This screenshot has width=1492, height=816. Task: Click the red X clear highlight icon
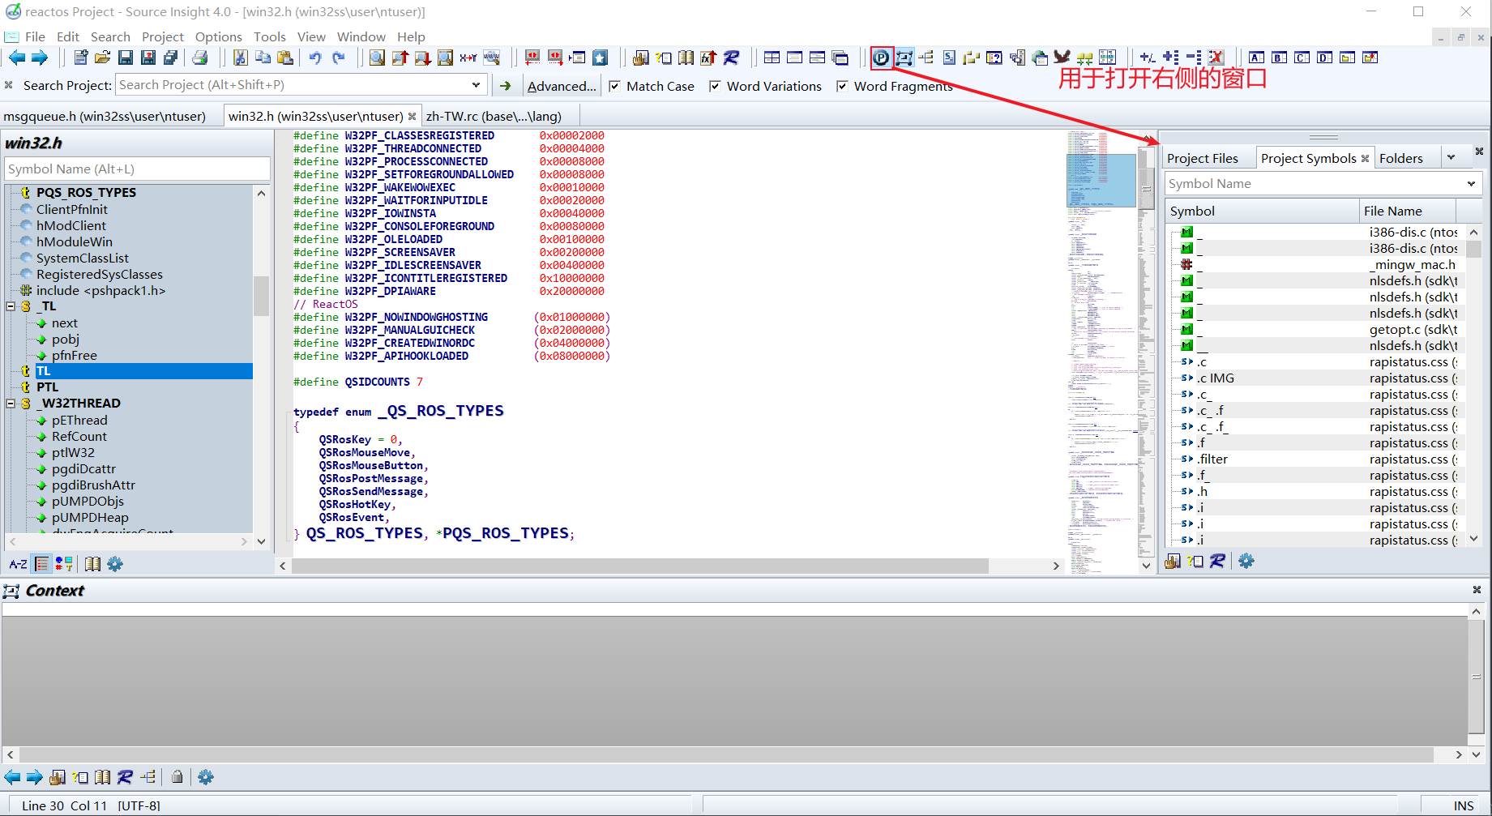[1216, 58]
